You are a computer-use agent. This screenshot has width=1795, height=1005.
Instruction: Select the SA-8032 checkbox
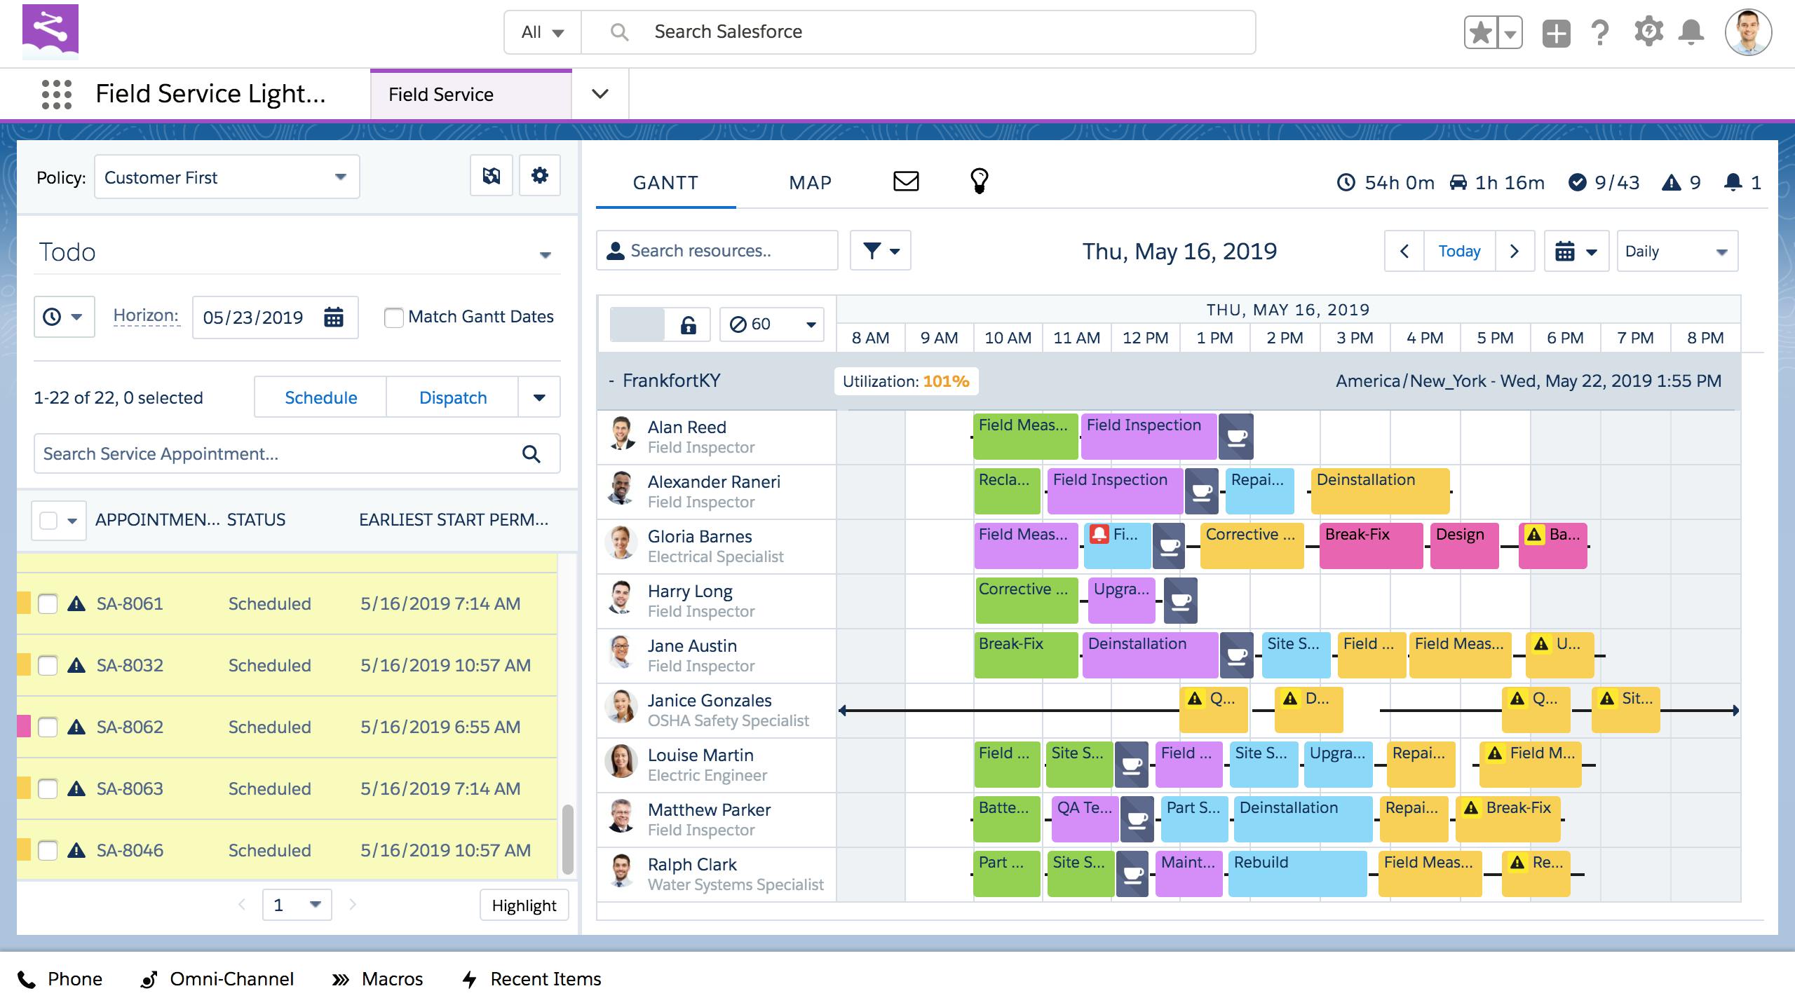pyautogui.click(x=48, y=666)
